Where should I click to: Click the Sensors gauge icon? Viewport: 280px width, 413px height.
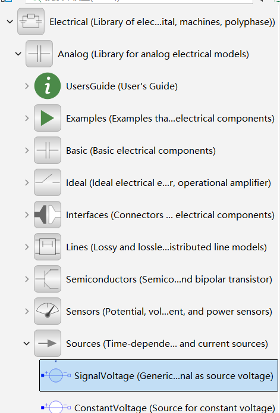pyautogui.click(x=48, y=311)
